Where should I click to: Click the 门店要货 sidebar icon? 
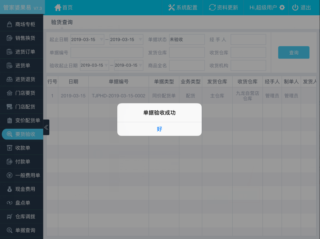pyautogui.click(x=10, y=93)
